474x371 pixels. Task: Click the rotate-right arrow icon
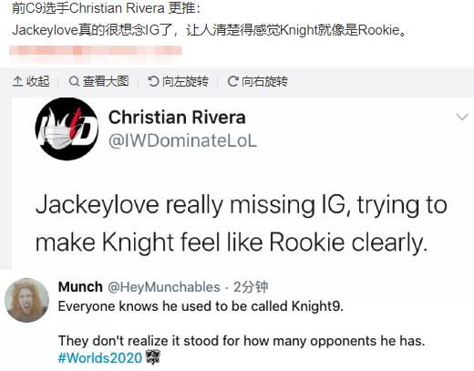point(232,81)
